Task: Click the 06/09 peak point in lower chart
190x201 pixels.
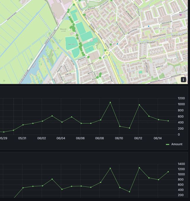Action: click(110, 168)
